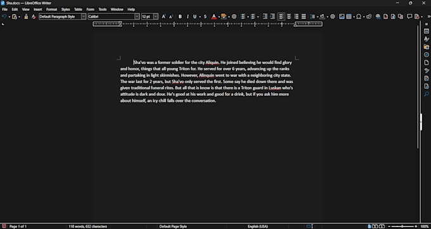
Task: Click the word count in status bar
Action: pyautogui.click(x=87, y=226)
